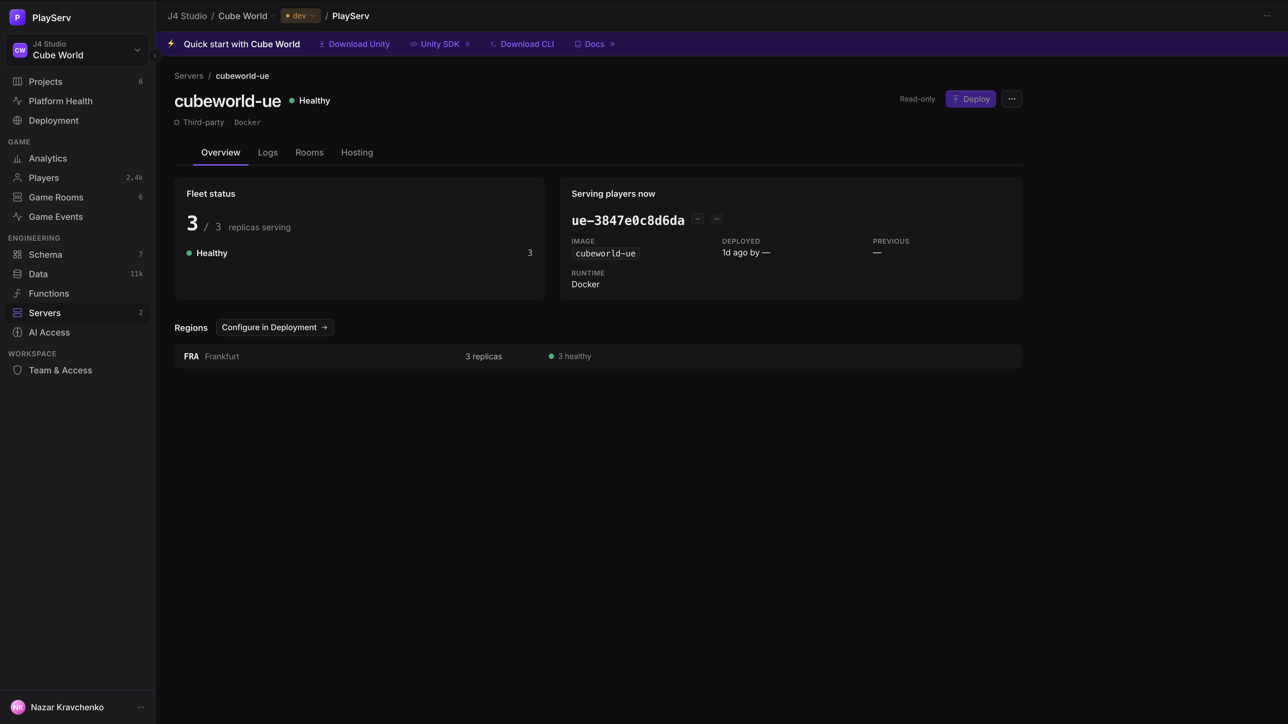Select the FRA Frankfurt region row
This screenshot has height=724, width=1288.
pyautogui.click(x=598, y=356)
